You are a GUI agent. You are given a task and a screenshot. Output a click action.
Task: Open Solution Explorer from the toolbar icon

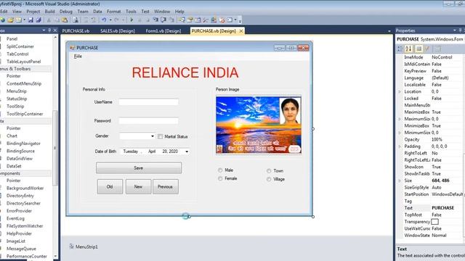click(x=182, y=20)
